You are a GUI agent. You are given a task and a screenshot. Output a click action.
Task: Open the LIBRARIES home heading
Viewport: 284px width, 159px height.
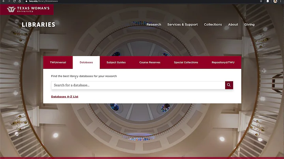click(x=38, y=24)
